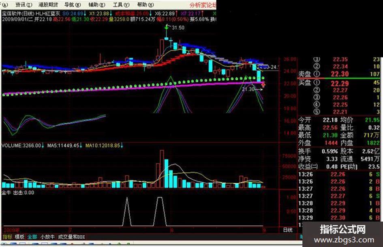383x247 pixels.
Task: Select the 成交量和DDX tab
Action: (71, 236)
